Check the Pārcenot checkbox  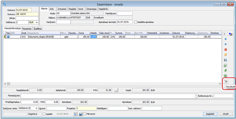point(85,114)
